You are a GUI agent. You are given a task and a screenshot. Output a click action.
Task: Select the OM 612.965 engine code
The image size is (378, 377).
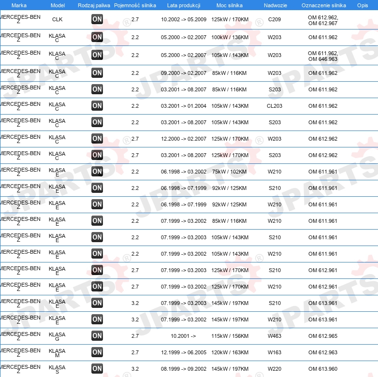323,336
